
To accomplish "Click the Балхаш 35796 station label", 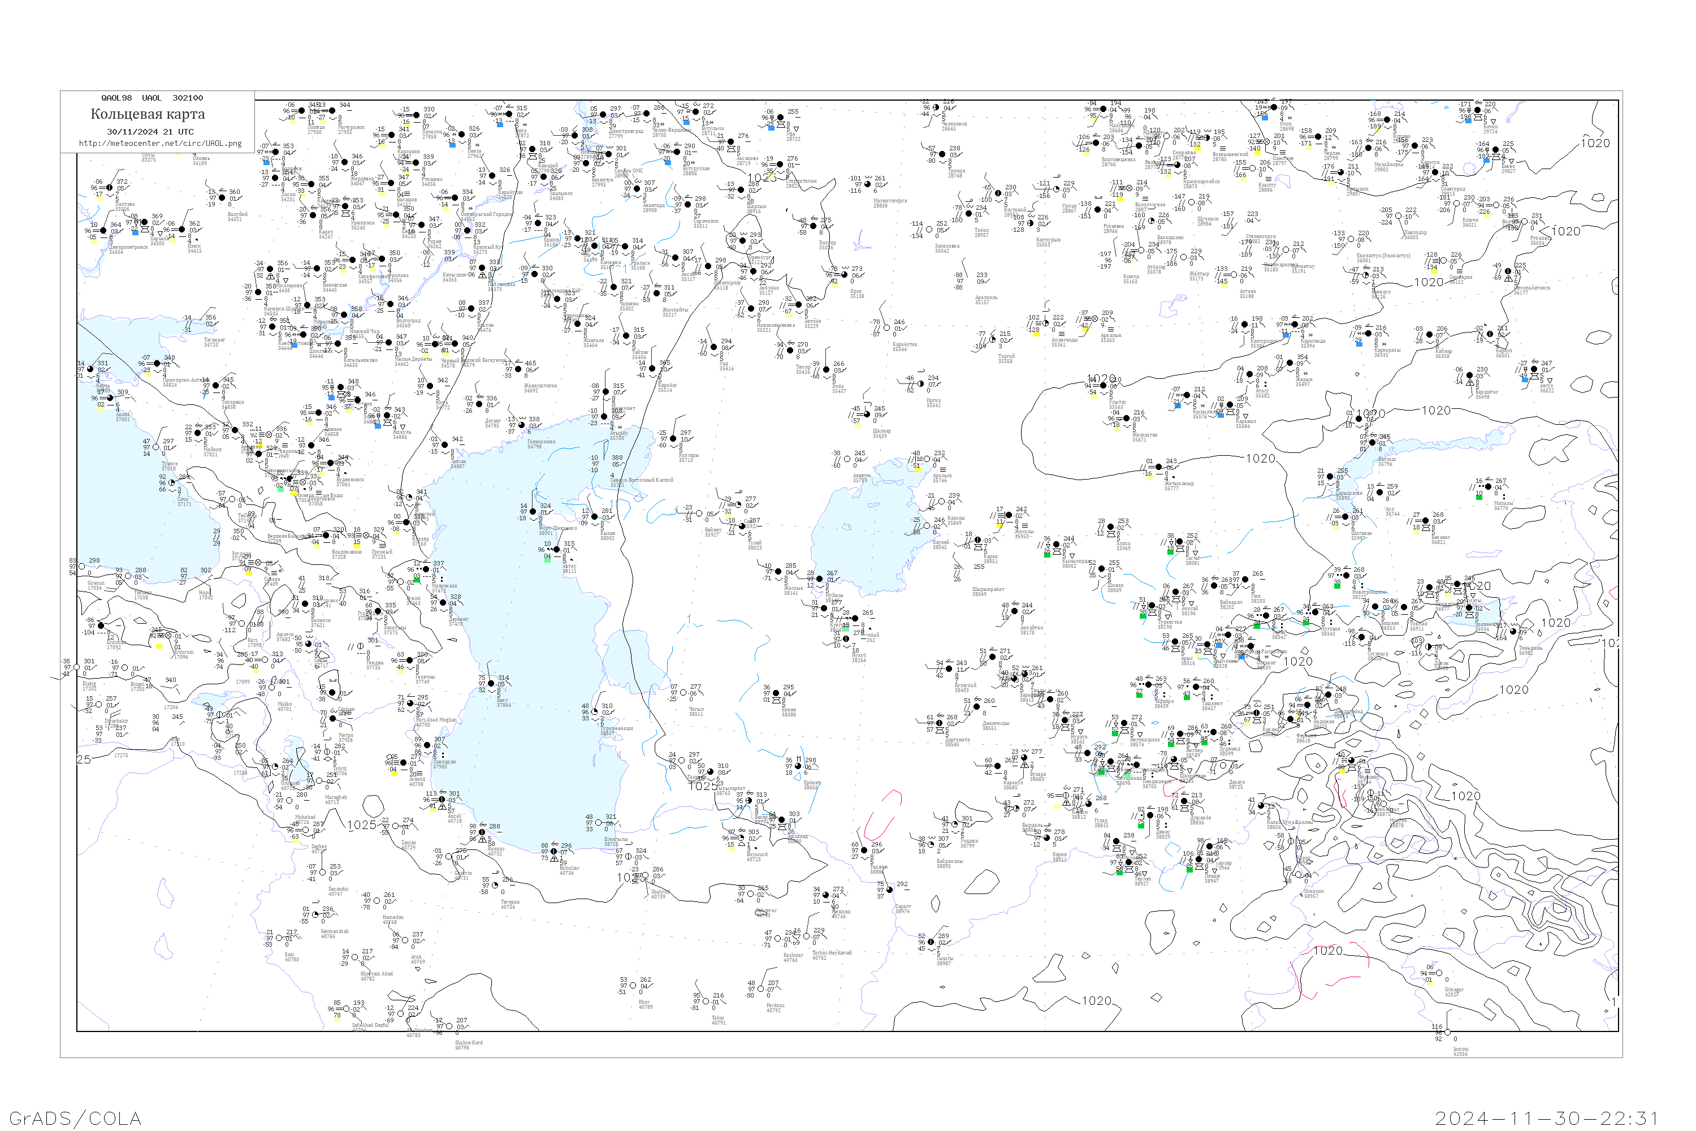I will point(1387,461).
